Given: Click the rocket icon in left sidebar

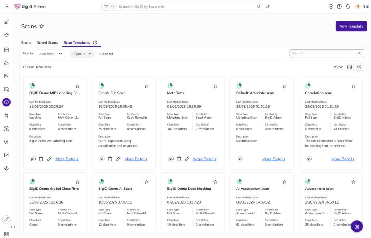Looking at the screenshot, I should click(6, 22).
